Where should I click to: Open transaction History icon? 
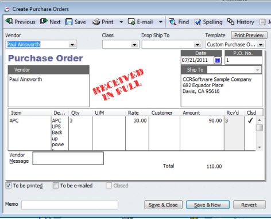[231, 22]
